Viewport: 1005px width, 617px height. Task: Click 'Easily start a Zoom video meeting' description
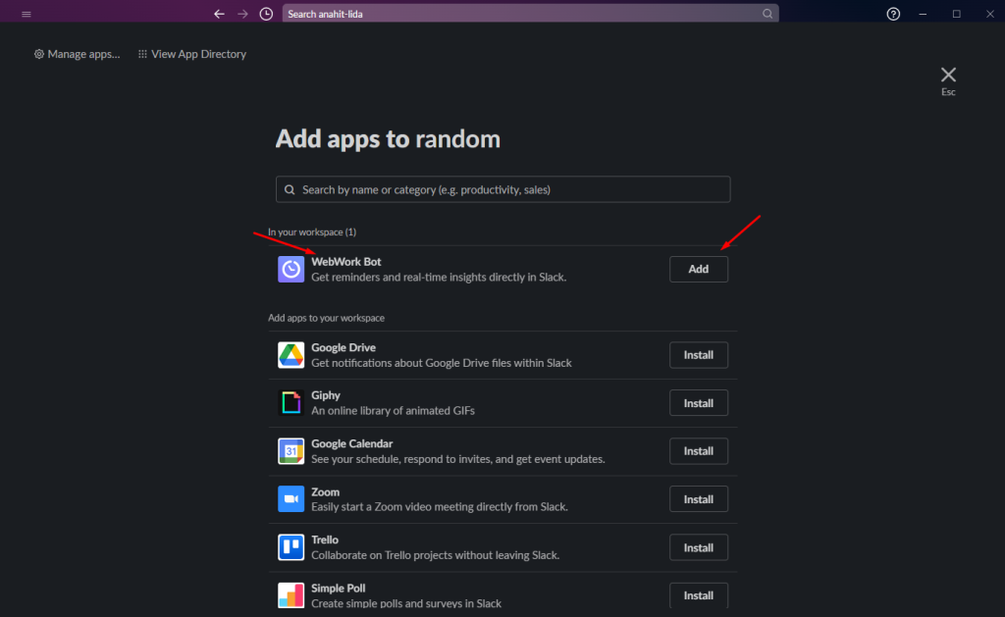click(440, 507)
